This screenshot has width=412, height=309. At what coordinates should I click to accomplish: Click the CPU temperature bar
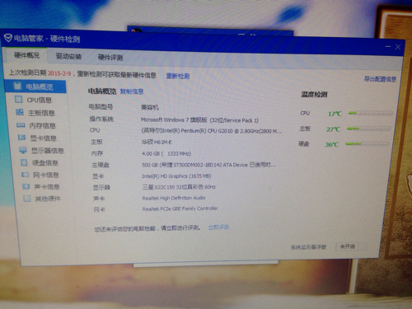click(370, 113)
